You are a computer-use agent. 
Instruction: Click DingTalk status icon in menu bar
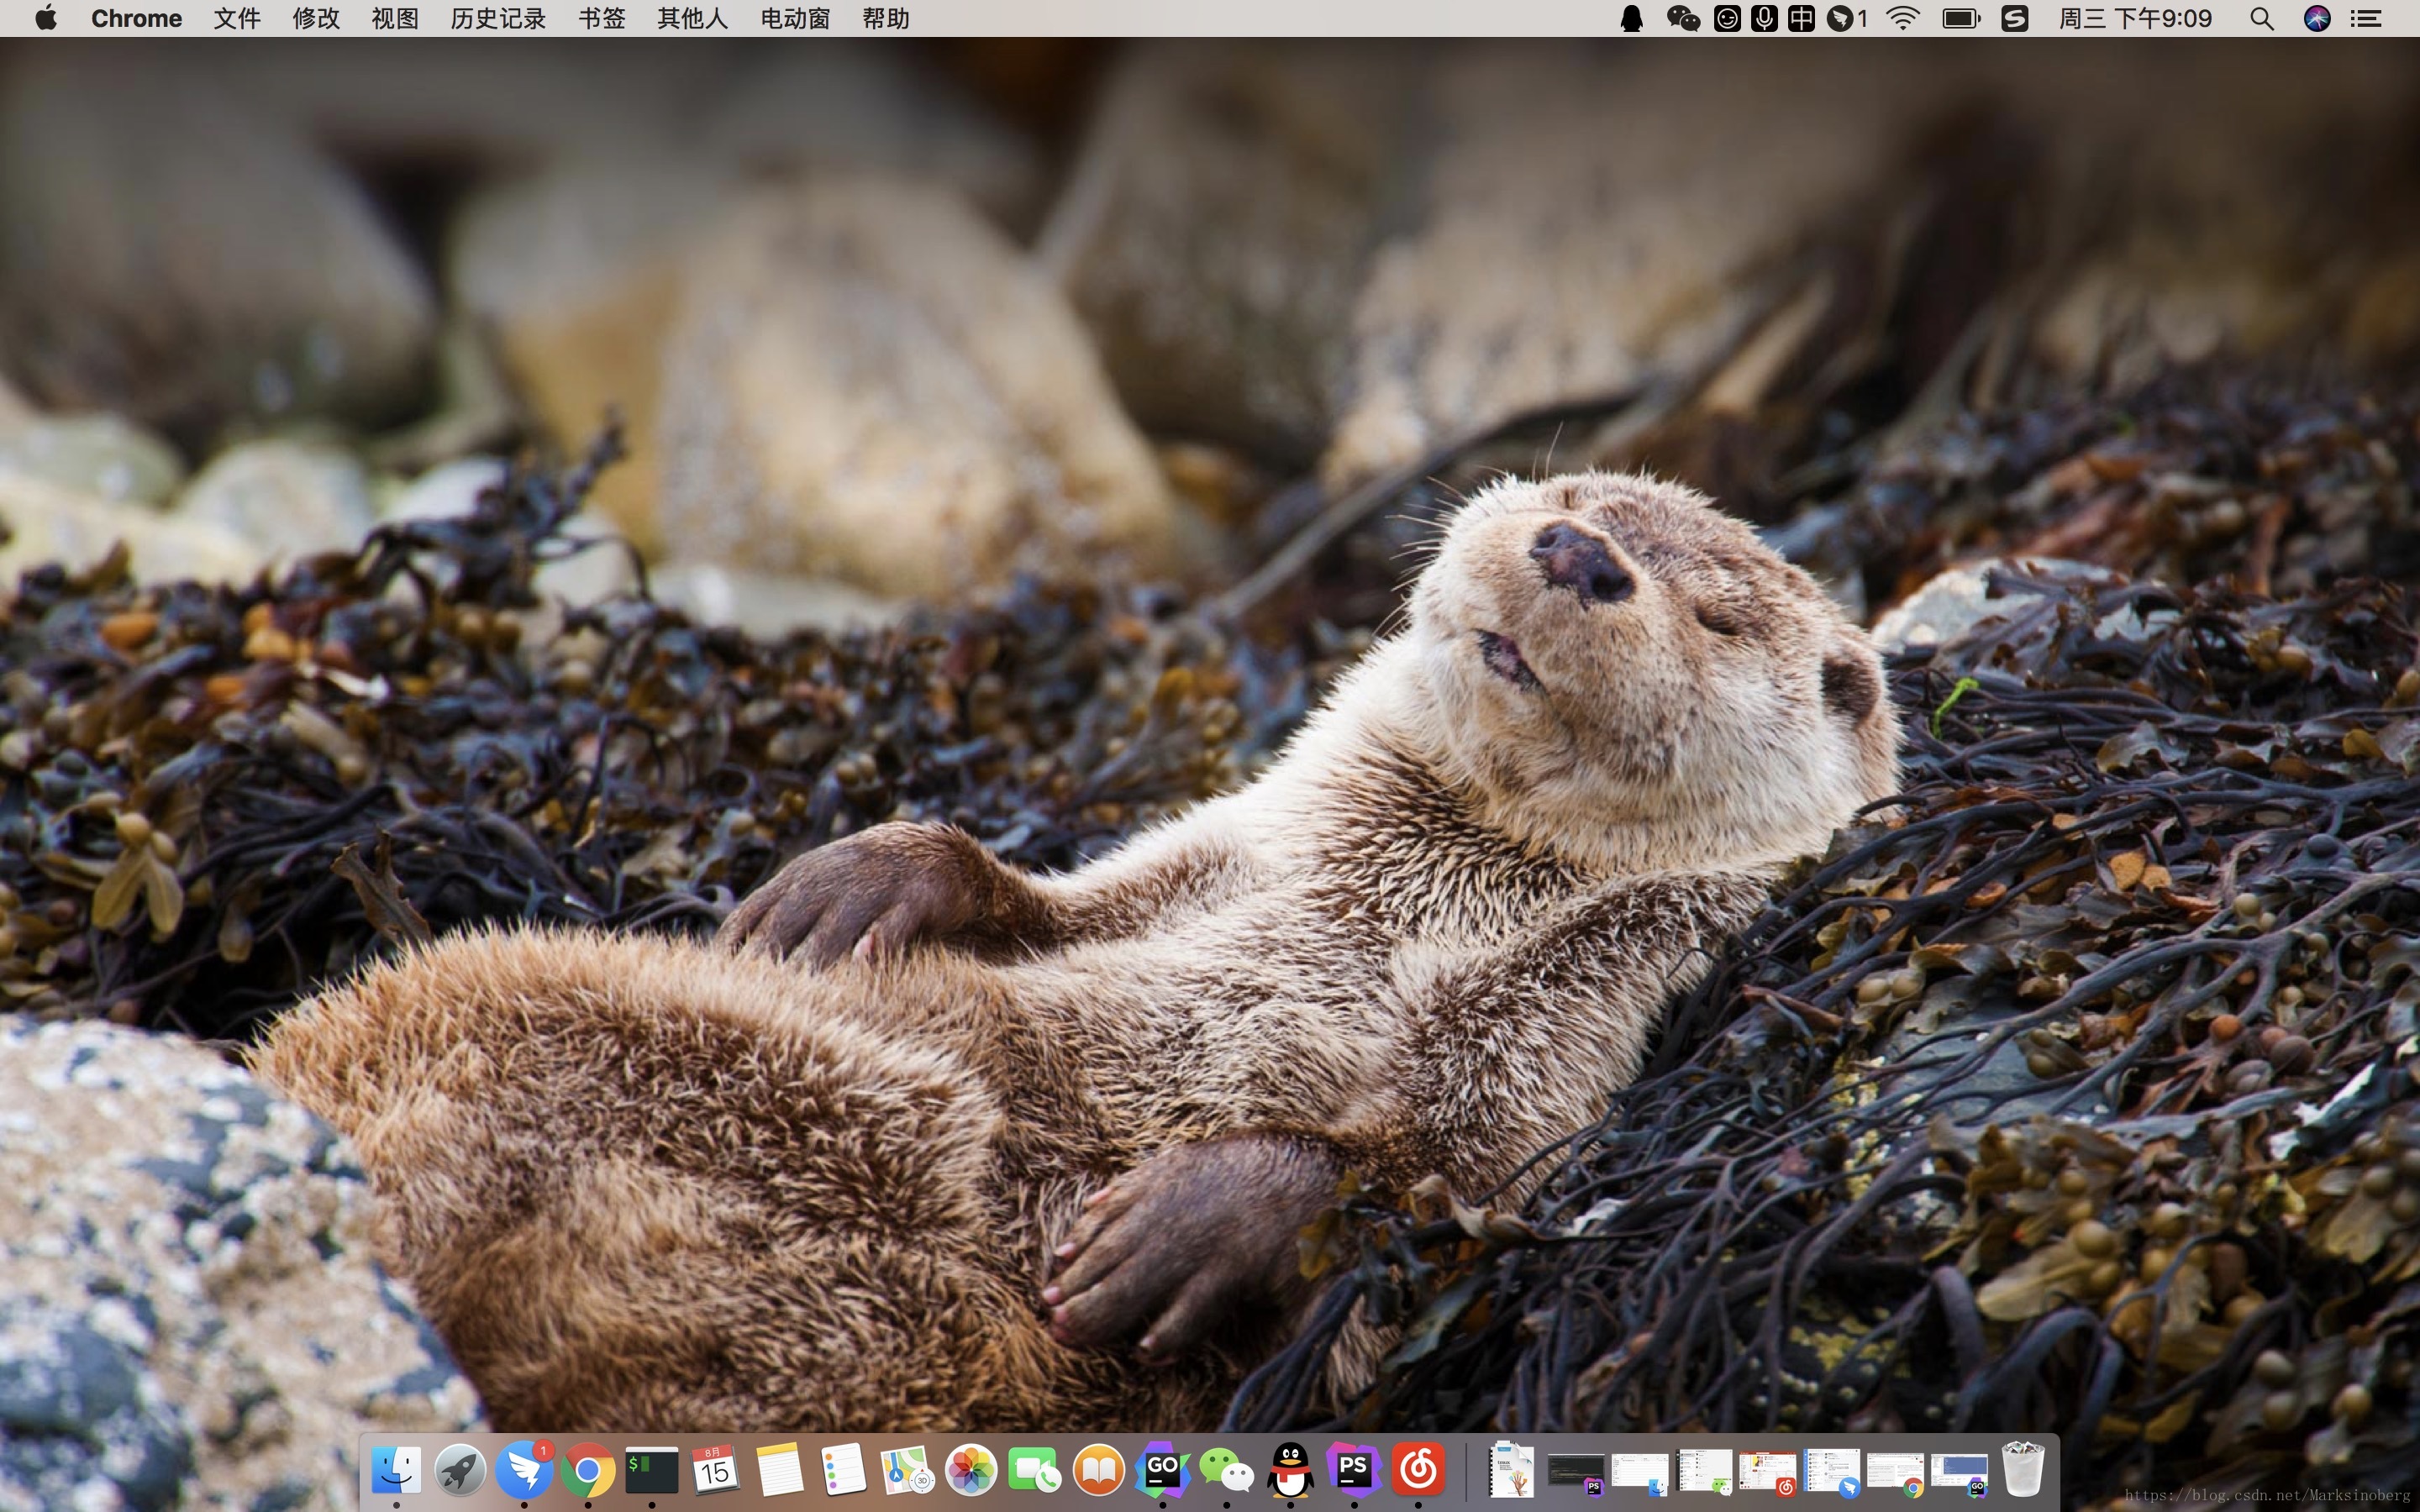point(1846,18)
